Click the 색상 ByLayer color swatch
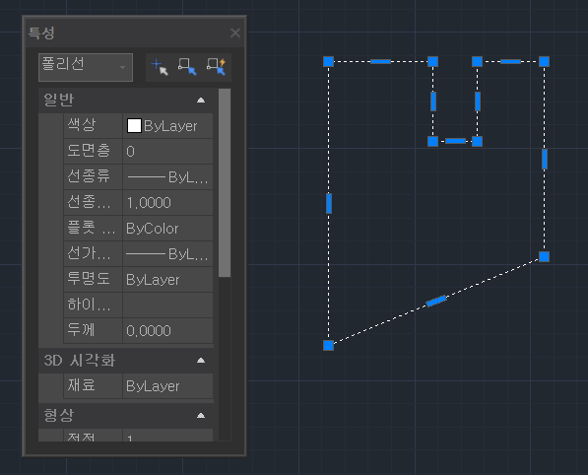 [134, 126]
